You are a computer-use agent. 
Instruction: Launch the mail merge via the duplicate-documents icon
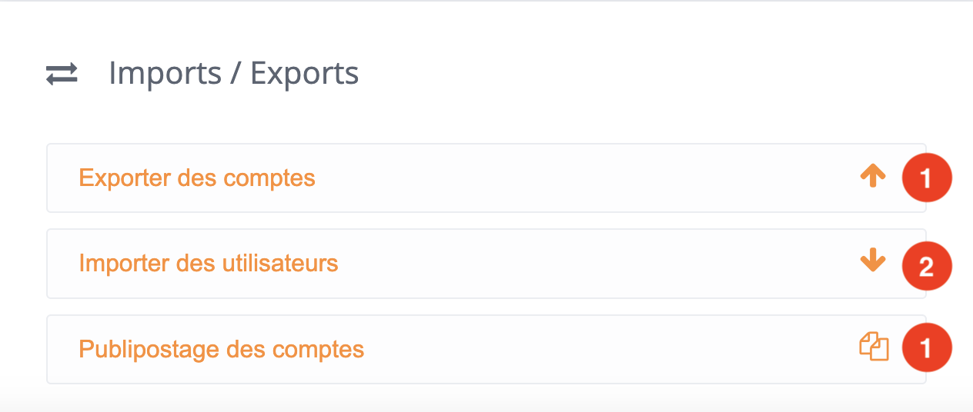point(874,347)
